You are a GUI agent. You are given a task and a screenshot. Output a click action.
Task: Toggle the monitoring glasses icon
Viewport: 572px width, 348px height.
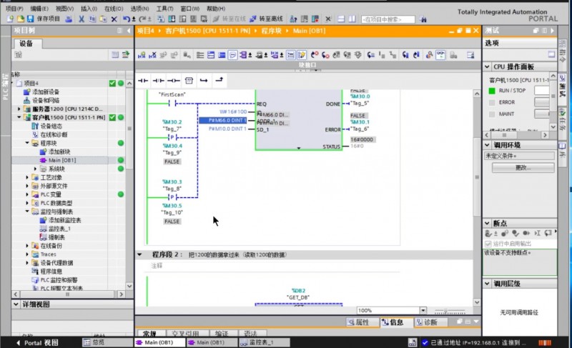coord(440,54)
